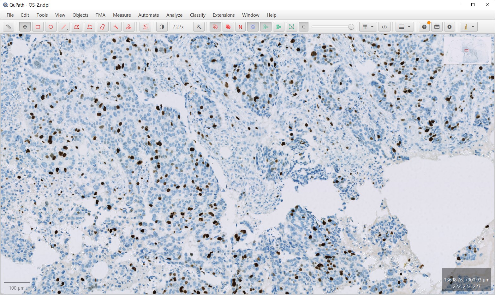Viewport: 495px width, 295px height.
Task: Click the overlay opacity slider handle
Action: coord(351,27)
